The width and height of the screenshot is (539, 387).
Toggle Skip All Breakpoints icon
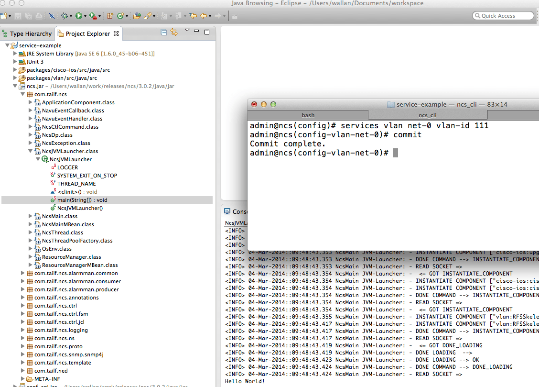point(52,15)
